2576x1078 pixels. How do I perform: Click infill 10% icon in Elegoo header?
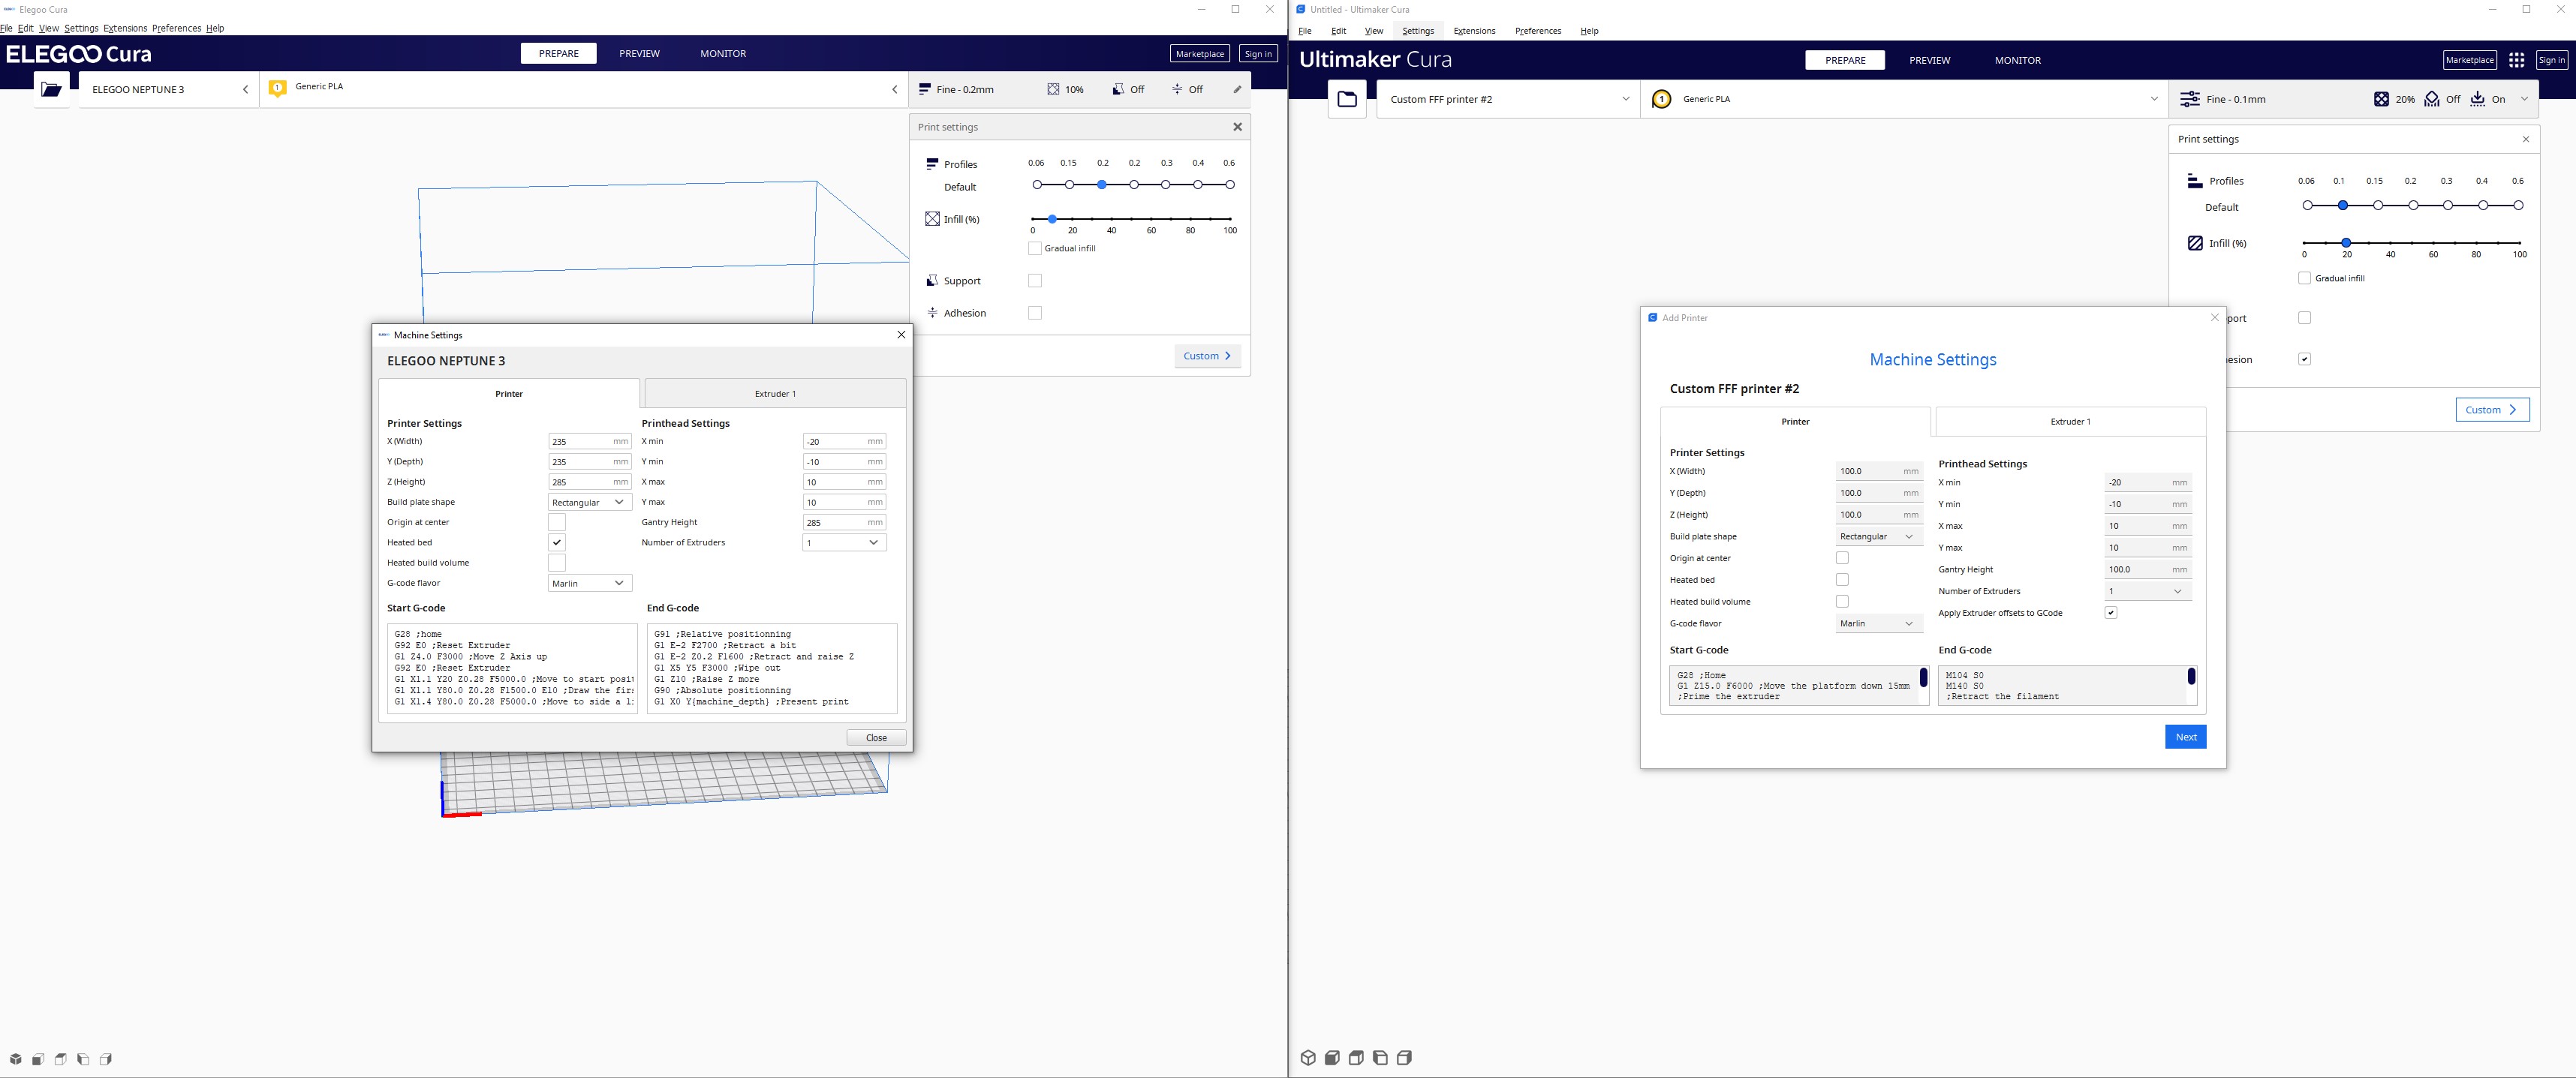pyautogui.click(x=1053, y=89)
